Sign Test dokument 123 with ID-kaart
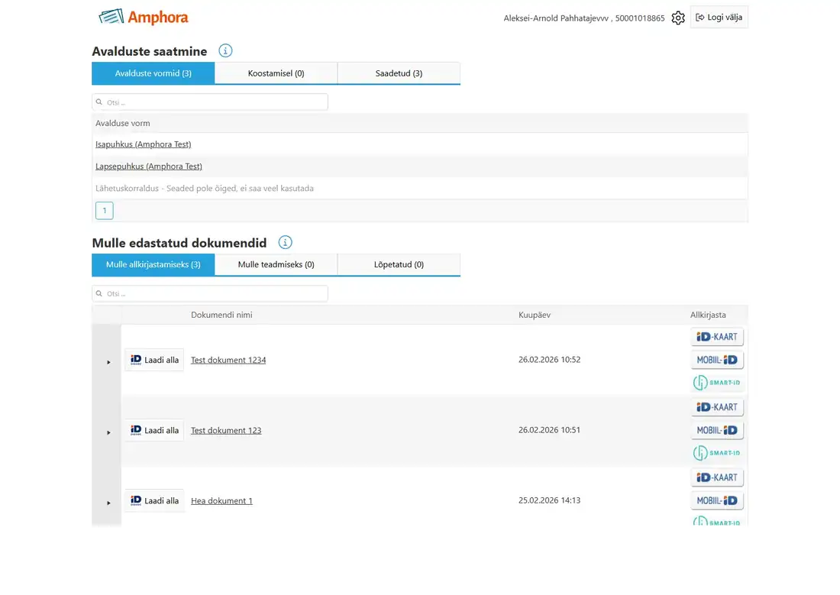This screenshot has height=595, width=840. [x=717, y=407]
